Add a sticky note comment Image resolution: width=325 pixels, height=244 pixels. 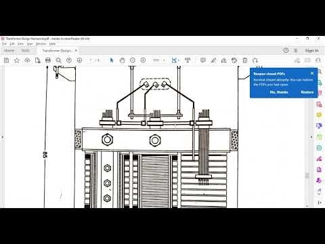click(203, 60)
